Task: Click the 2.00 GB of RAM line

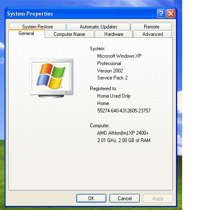Action: tap(124, 140)
